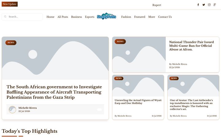The width and height of the screenshot is (221, 138).
Task: Expand the More menu
Action: point(152,17)
